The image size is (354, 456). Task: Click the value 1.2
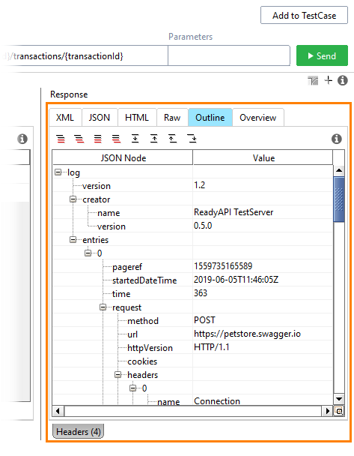click(200, 185)
